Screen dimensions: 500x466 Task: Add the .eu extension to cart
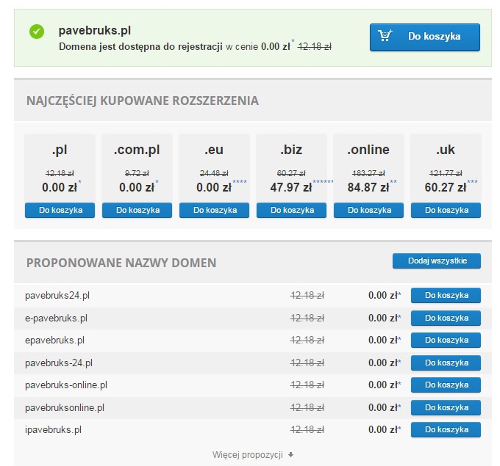tap(214, 210)
